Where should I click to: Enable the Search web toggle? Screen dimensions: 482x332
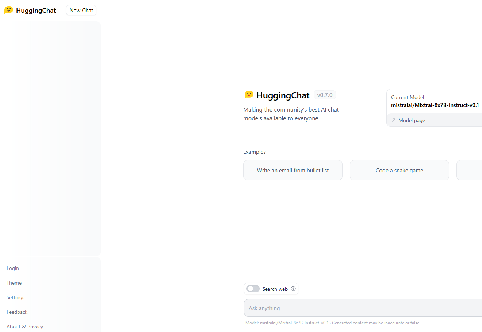pos(253,289)
